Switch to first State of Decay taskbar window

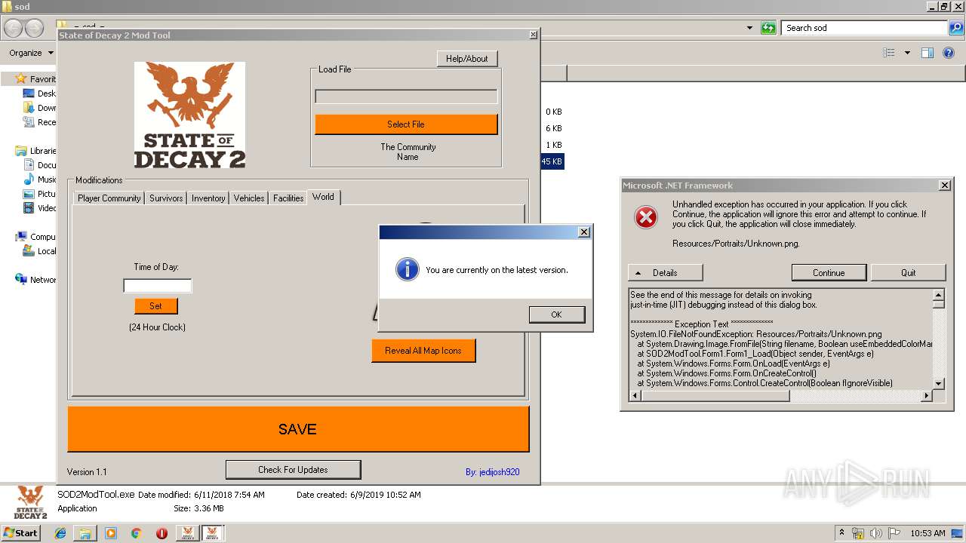(x=187, y=533)
